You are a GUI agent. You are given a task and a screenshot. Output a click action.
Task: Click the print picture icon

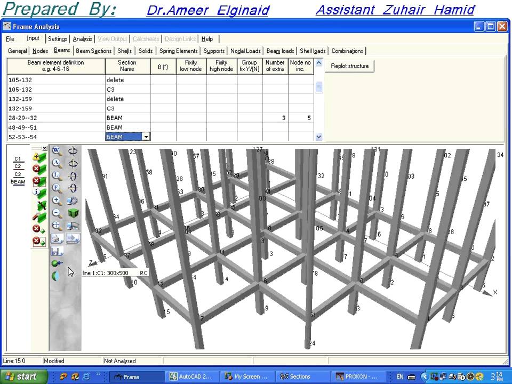pyautogui.click(x=57, y=239)
